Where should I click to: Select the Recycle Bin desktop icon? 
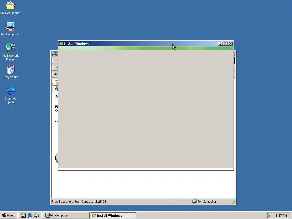tap(10, 72)
